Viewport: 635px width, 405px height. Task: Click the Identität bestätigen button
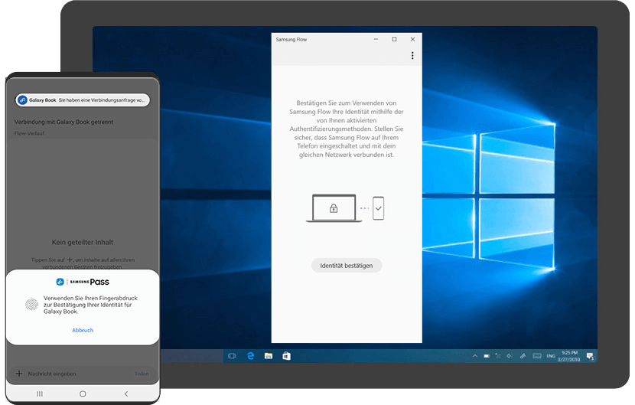click(347, 266)
